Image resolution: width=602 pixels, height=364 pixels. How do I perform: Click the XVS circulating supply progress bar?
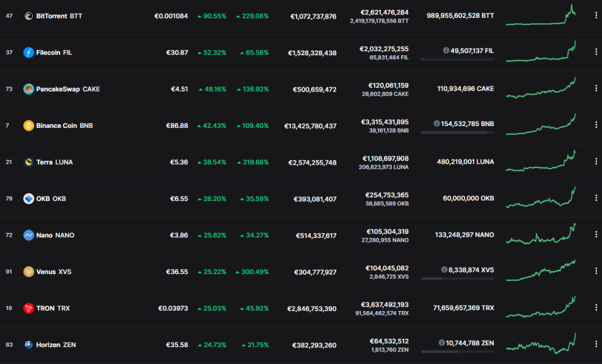[x=458, y=279]
